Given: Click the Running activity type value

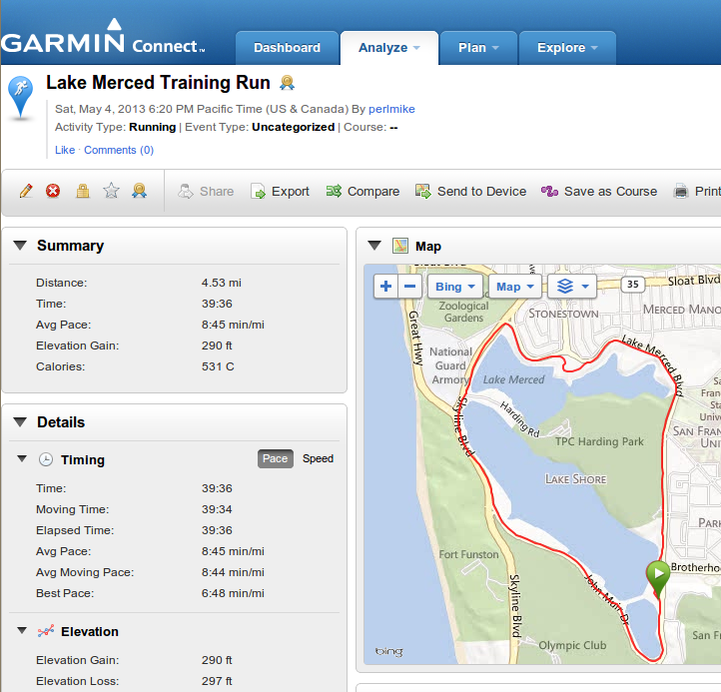Looking at the screenshot, I should [152, 127].
